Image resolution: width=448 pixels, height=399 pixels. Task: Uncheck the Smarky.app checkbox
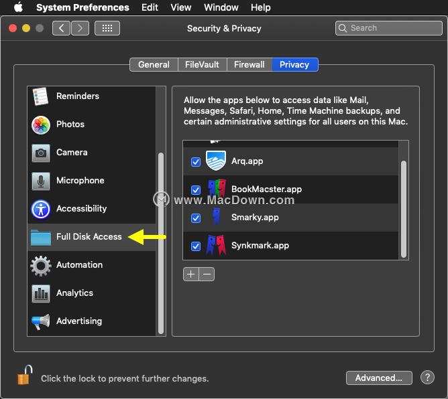coord(196,218)
